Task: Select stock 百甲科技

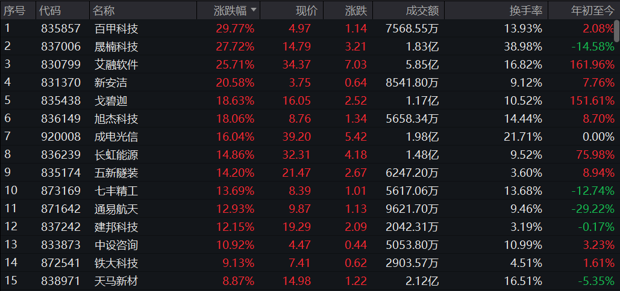Action: click(x=116, y=28)
